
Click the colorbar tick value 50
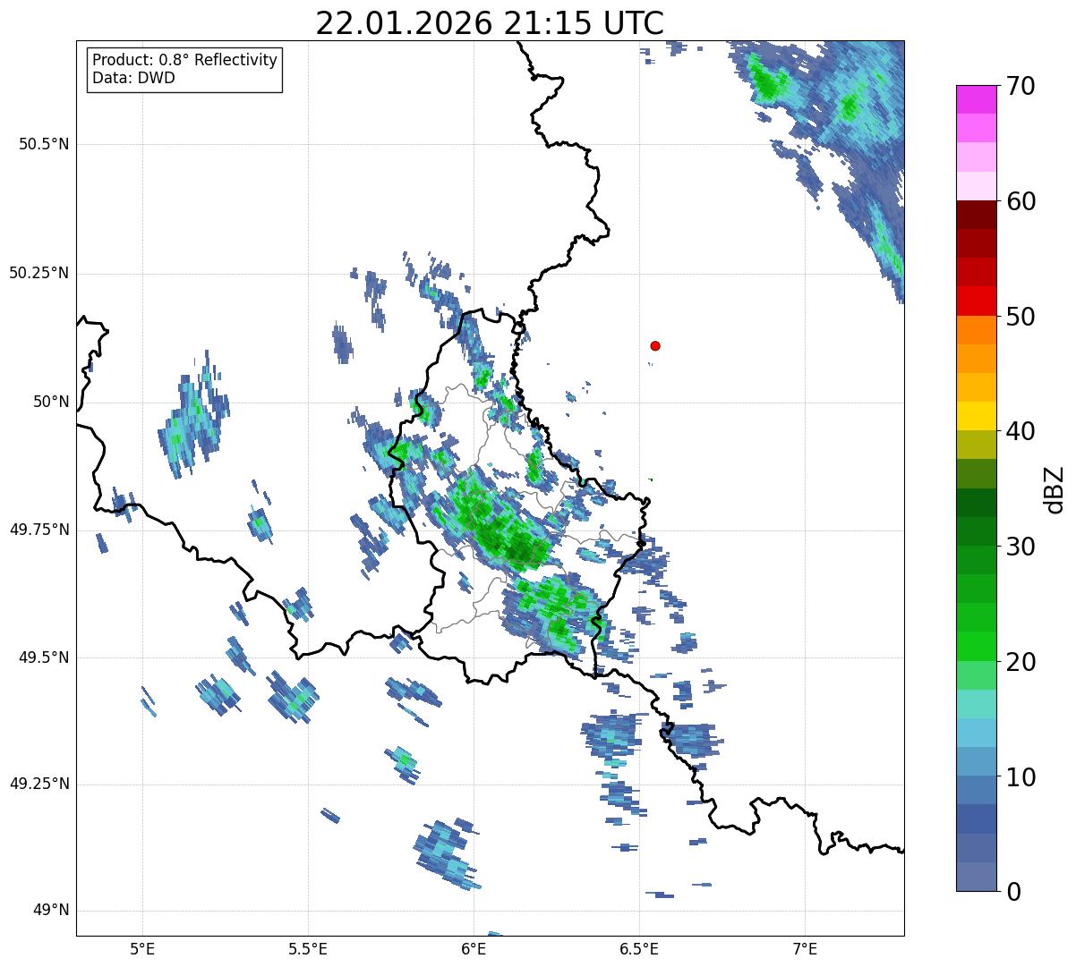pos(1020,317)
